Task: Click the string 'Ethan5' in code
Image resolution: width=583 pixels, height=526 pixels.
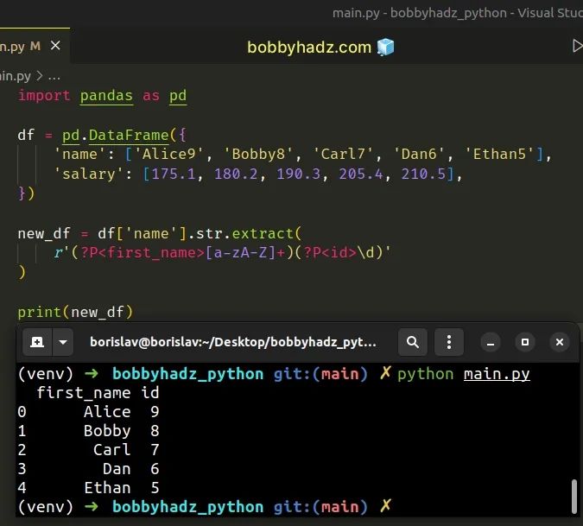Action: coord(499,154)
